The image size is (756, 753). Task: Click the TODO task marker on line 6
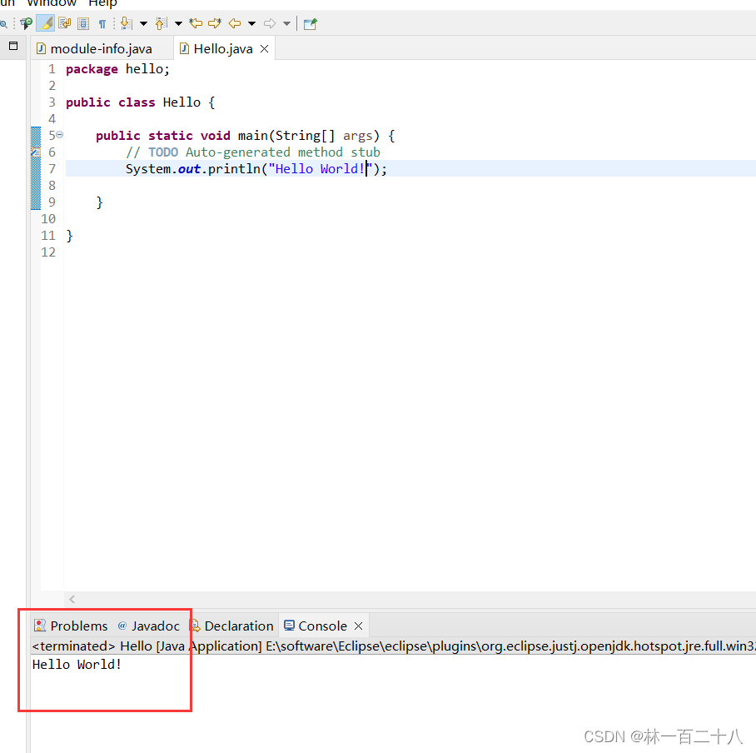[x=36, y=152]
